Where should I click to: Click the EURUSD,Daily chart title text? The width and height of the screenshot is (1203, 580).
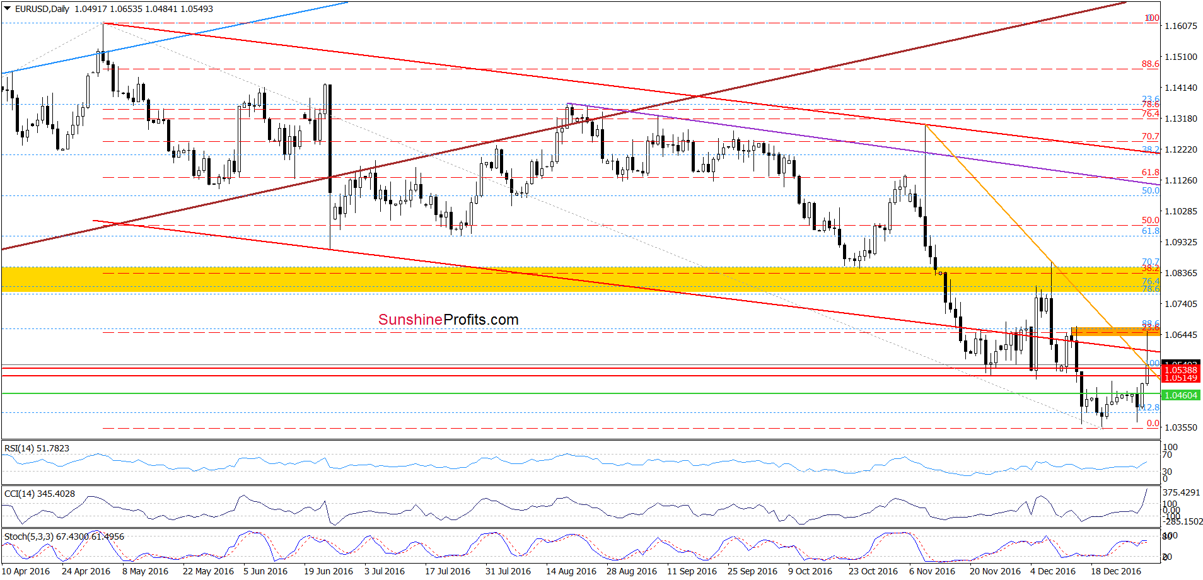pos(42,9)
